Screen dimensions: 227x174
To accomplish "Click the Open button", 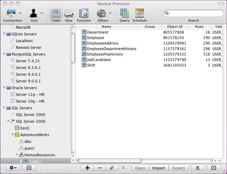I will coord(140,168).
